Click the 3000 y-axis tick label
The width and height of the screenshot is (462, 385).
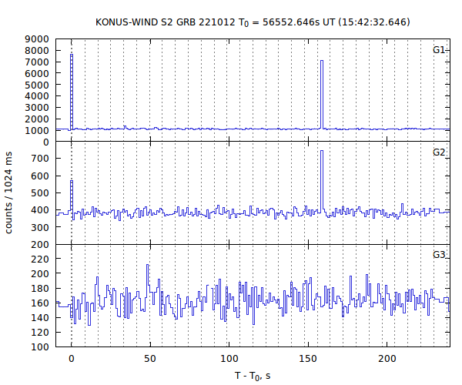[x=37, y=108]
